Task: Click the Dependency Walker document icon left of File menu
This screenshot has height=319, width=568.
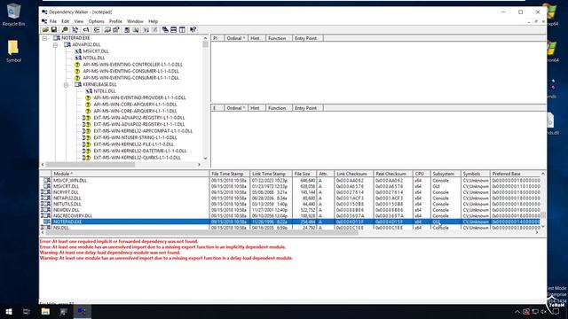Action: click(44, 21)
